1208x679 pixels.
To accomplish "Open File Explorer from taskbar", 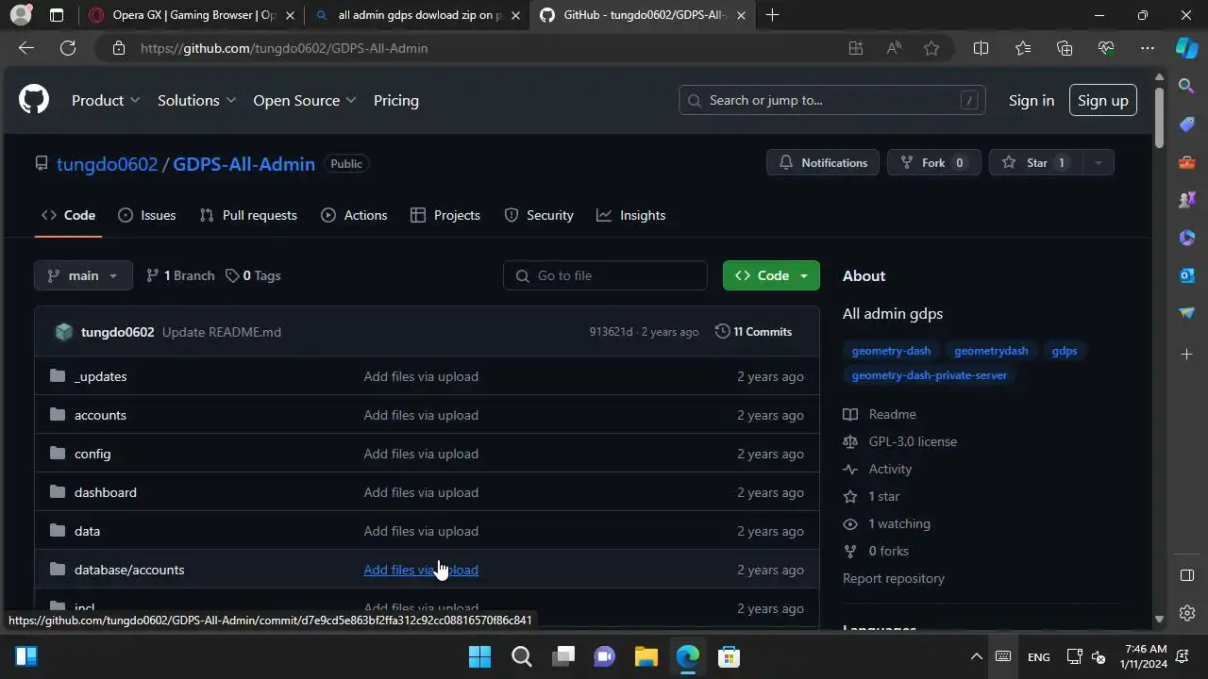I will 646,656.
